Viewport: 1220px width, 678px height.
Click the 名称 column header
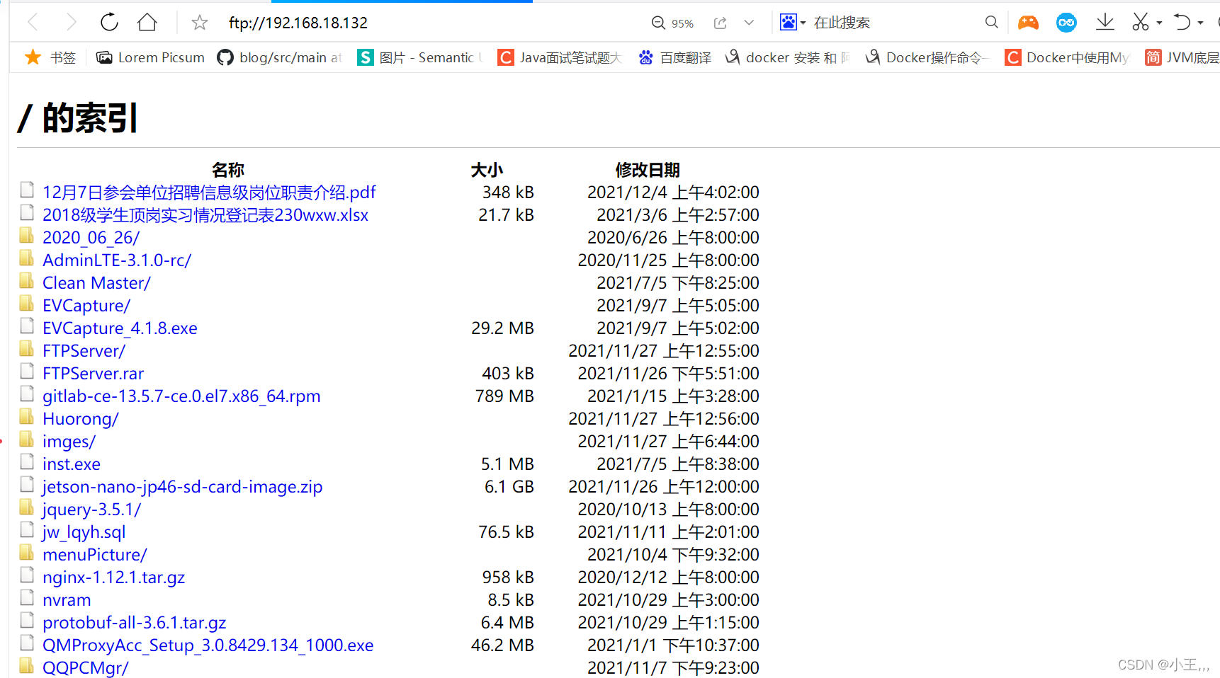pos(228,170)
